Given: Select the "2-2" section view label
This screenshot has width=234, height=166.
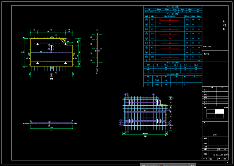Looking at the screenshot, I should click(97, 73).
